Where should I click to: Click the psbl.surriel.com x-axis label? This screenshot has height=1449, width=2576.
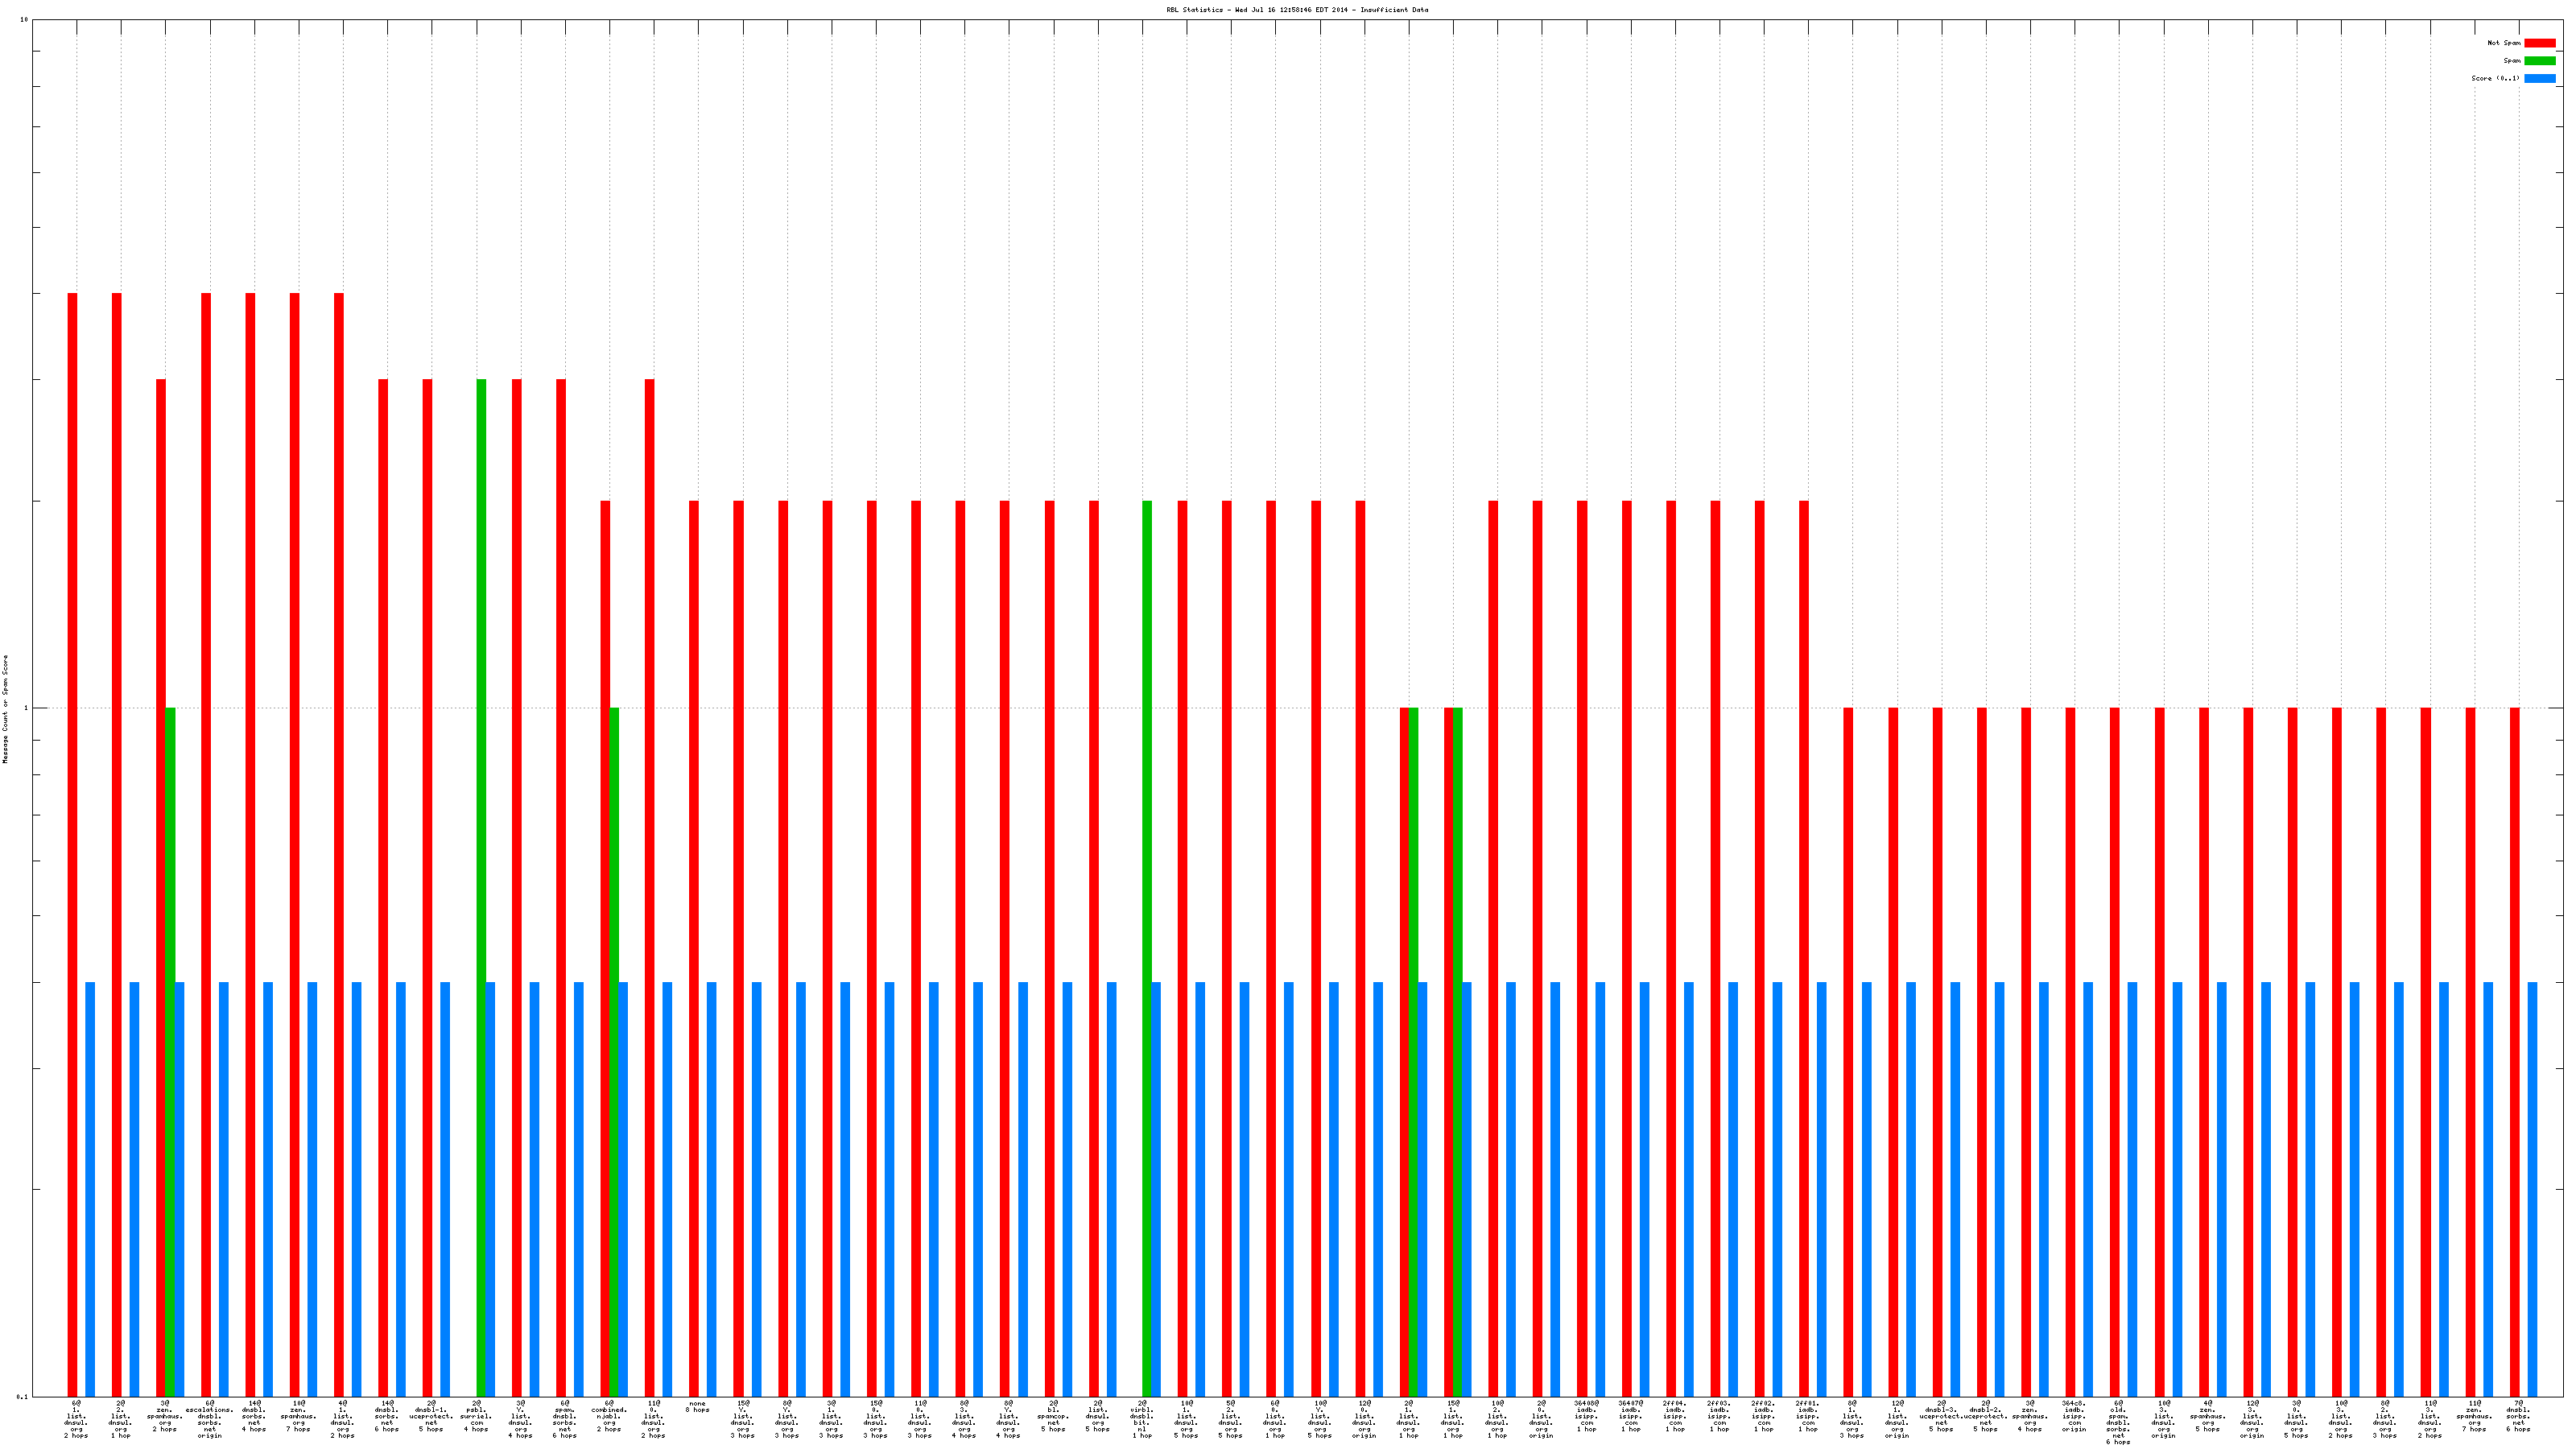[476, 1416]
